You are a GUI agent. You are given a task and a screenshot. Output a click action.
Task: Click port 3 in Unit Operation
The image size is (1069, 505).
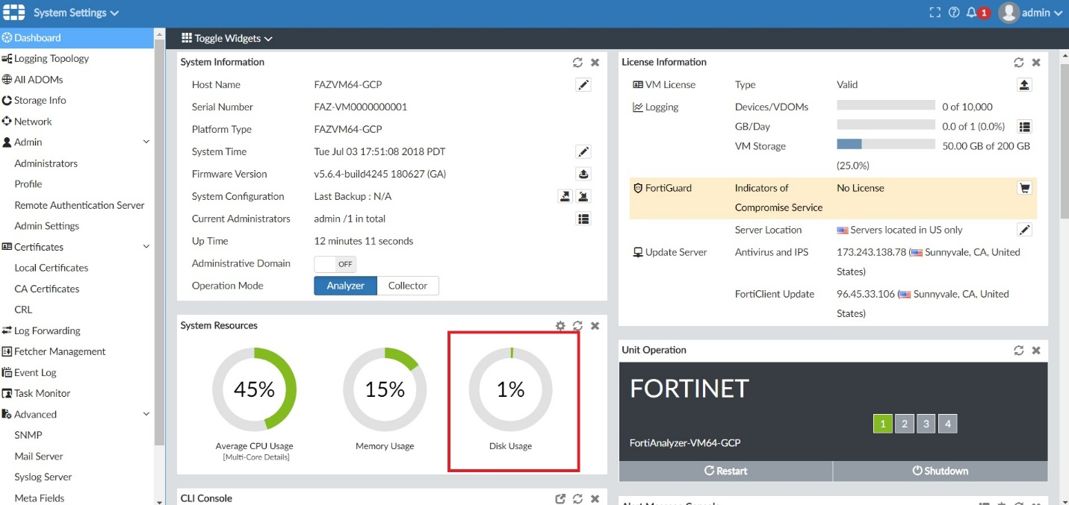click(x=926, y=424)
